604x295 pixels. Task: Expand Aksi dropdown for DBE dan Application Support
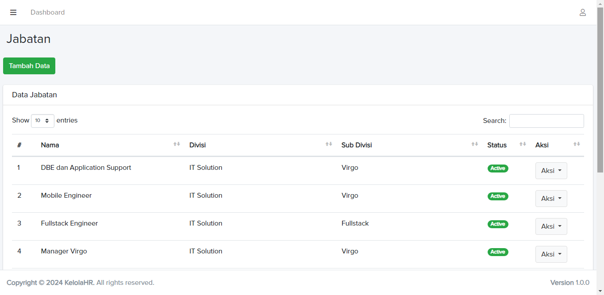(x=551, y=171)
